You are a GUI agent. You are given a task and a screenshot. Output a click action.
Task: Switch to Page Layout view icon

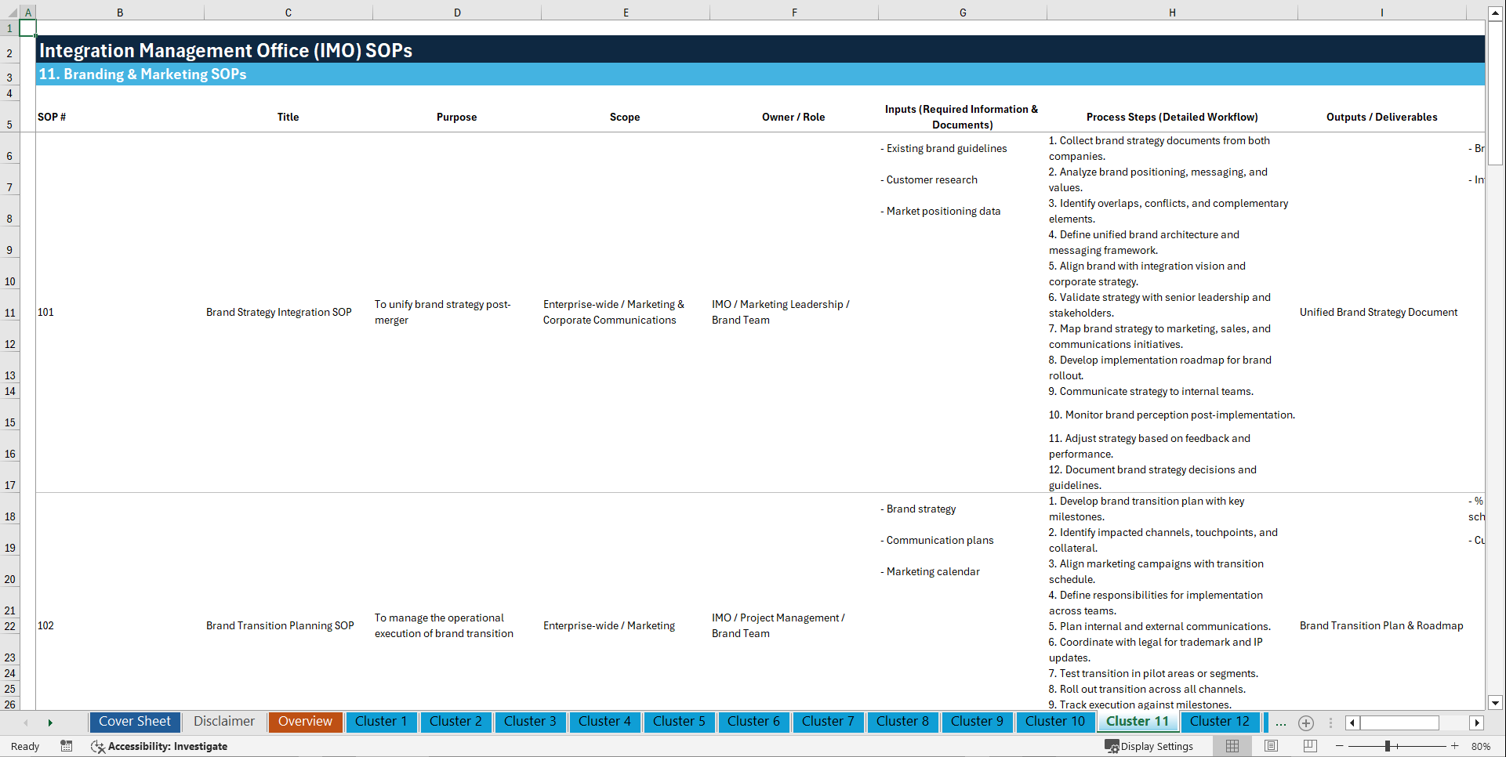[x=1270, y=746]
